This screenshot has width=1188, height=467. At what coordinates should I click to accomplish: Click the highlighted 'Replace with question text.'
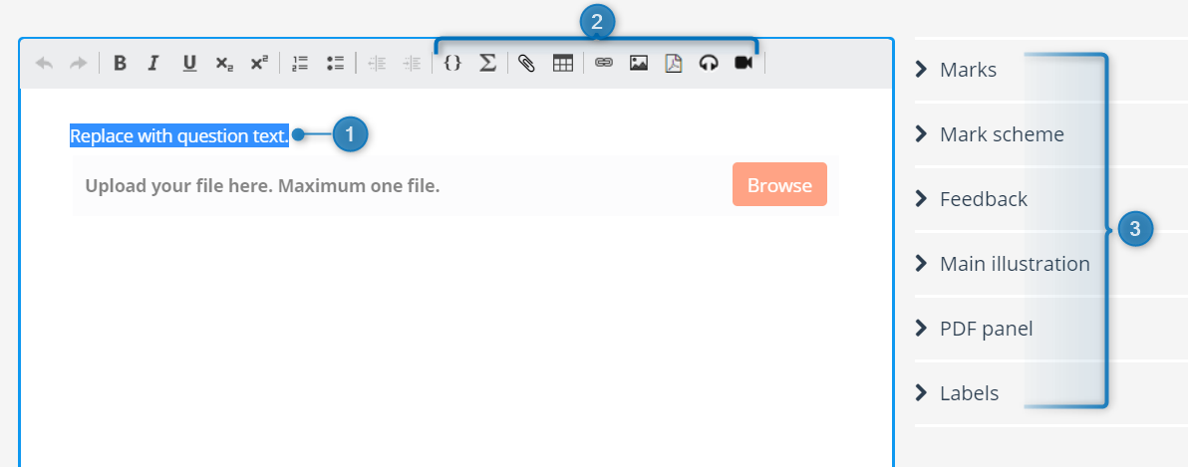(x=179, y=136)
